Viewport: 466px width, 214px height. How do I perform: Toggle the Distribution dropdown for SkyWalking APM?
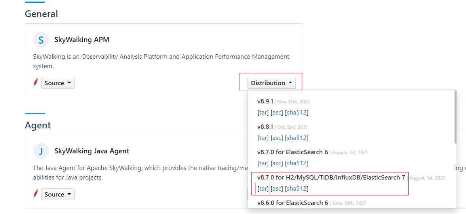pos(271,83)
